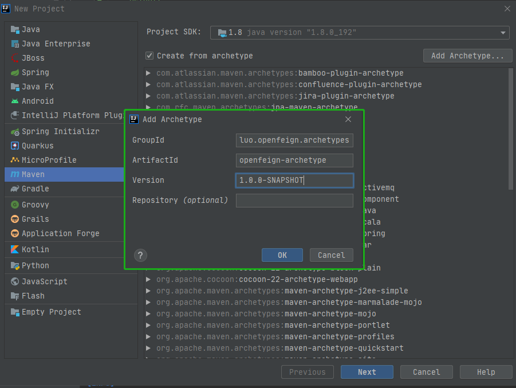Choose the JBoss icon in sidebar
The image size is (516, 388).
pos(15,58)
